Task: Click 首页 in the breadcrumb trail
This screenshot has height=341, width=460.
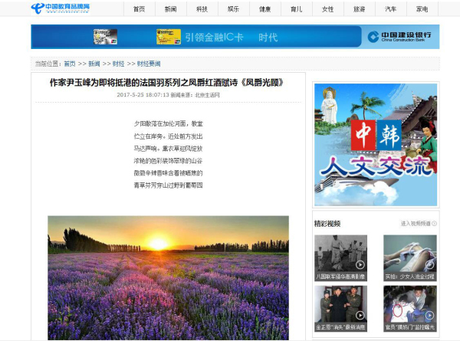Action: point(70,64)
